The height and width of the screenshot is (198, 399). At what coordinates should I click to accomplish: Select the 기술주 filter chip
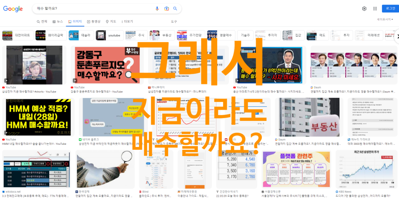coord(245,35)
